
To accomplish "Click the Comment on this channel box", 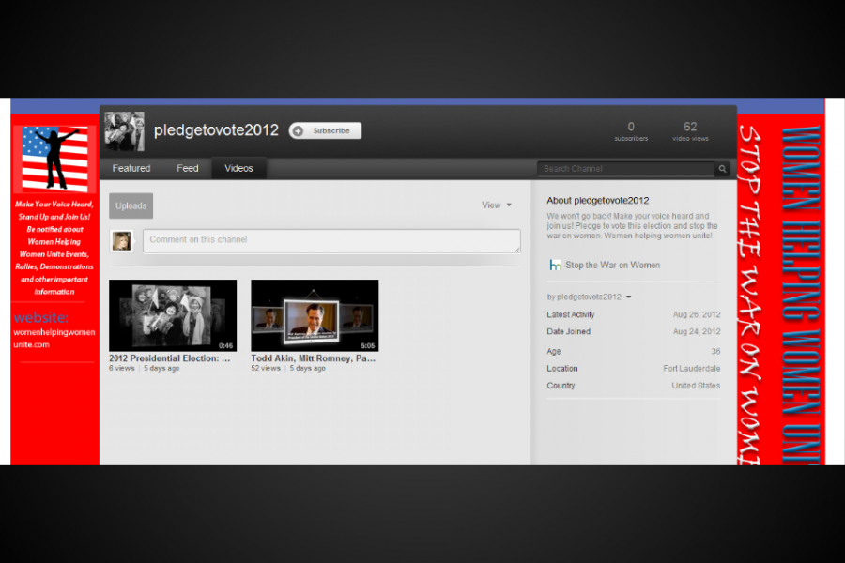I will point(331,241).
